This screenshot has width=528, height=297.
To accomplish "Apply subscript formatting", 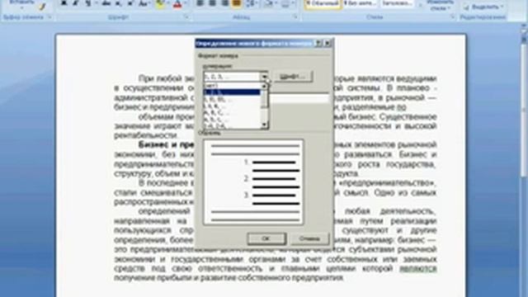I will point(118,3).
